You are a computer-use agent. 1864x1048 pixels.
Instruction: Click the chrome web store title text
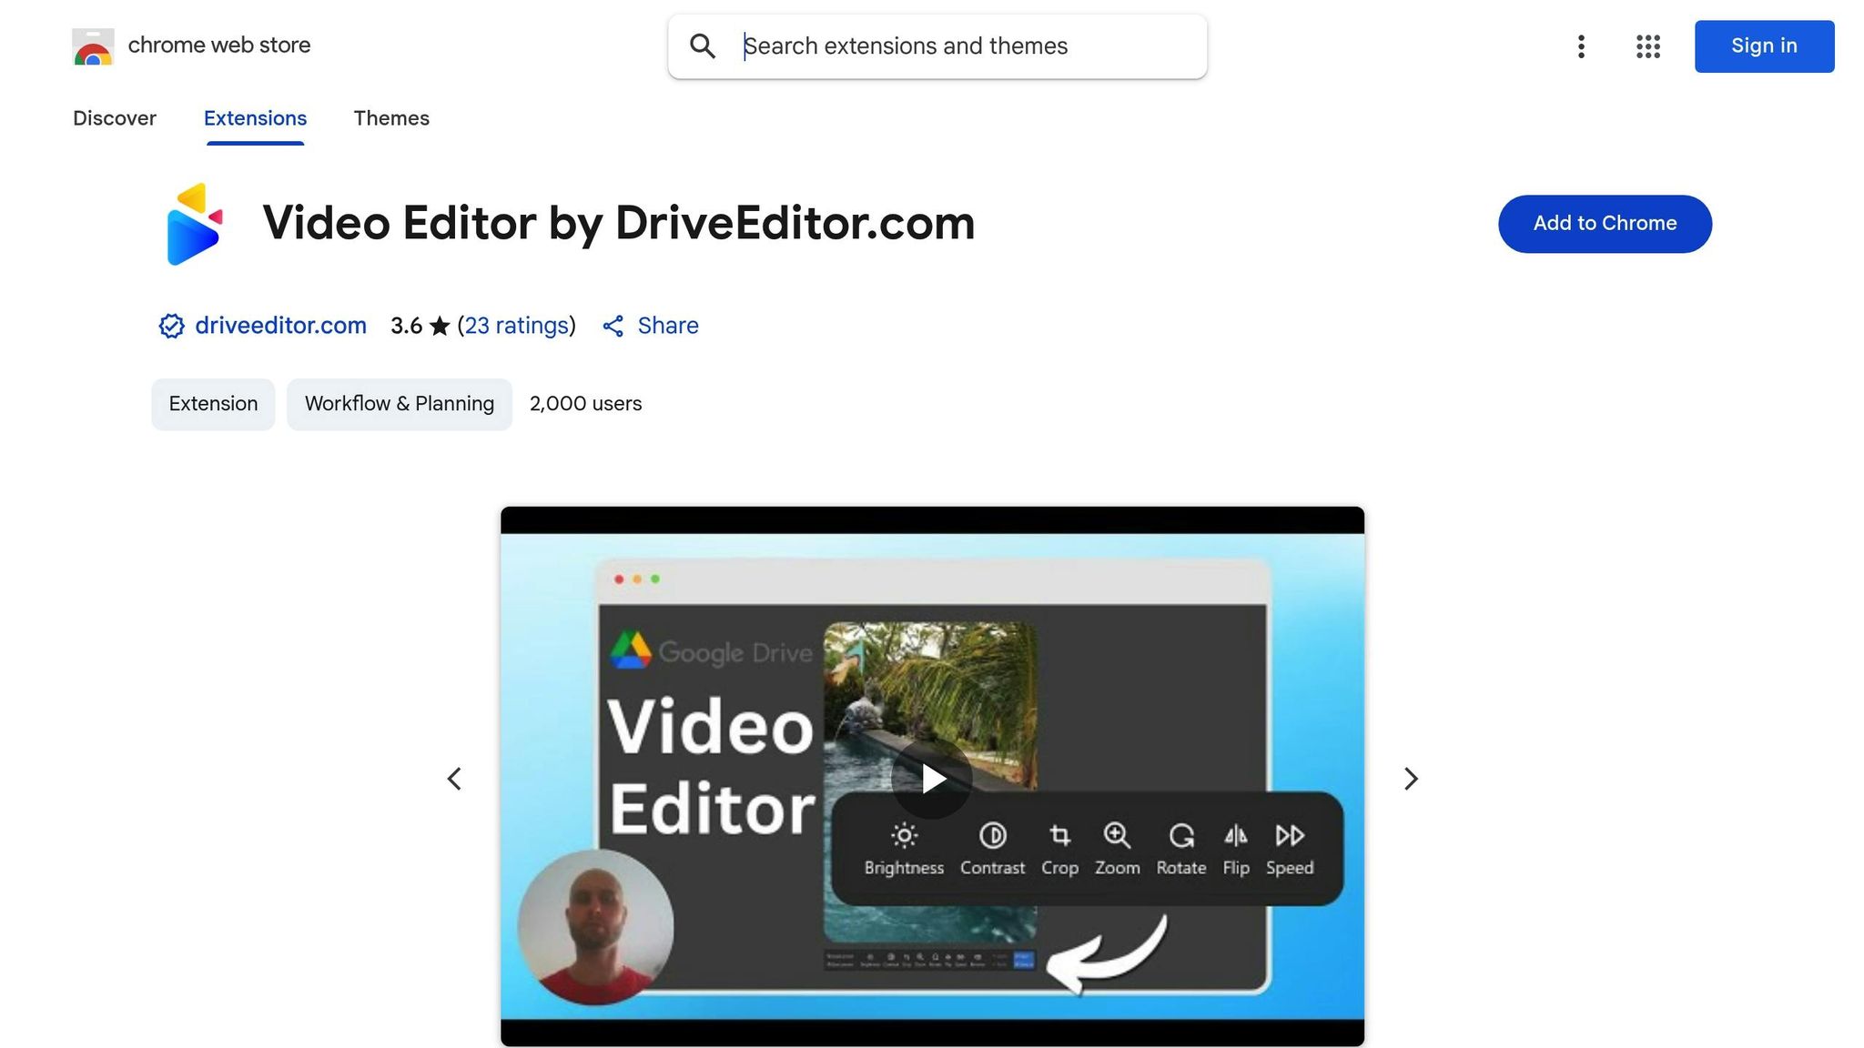pos(219,45)
